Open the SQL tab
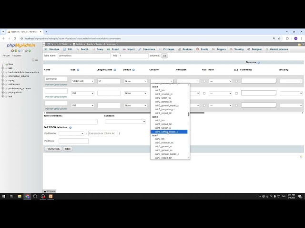Viewport: 305px width, 228px height. coord(68,49)
